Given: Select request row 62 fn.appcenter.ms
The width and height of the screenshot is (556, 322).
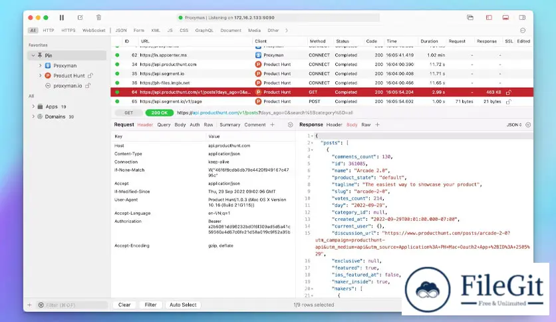Looking at the screenshot, I should pyautogui.click(x=322, y=55).
